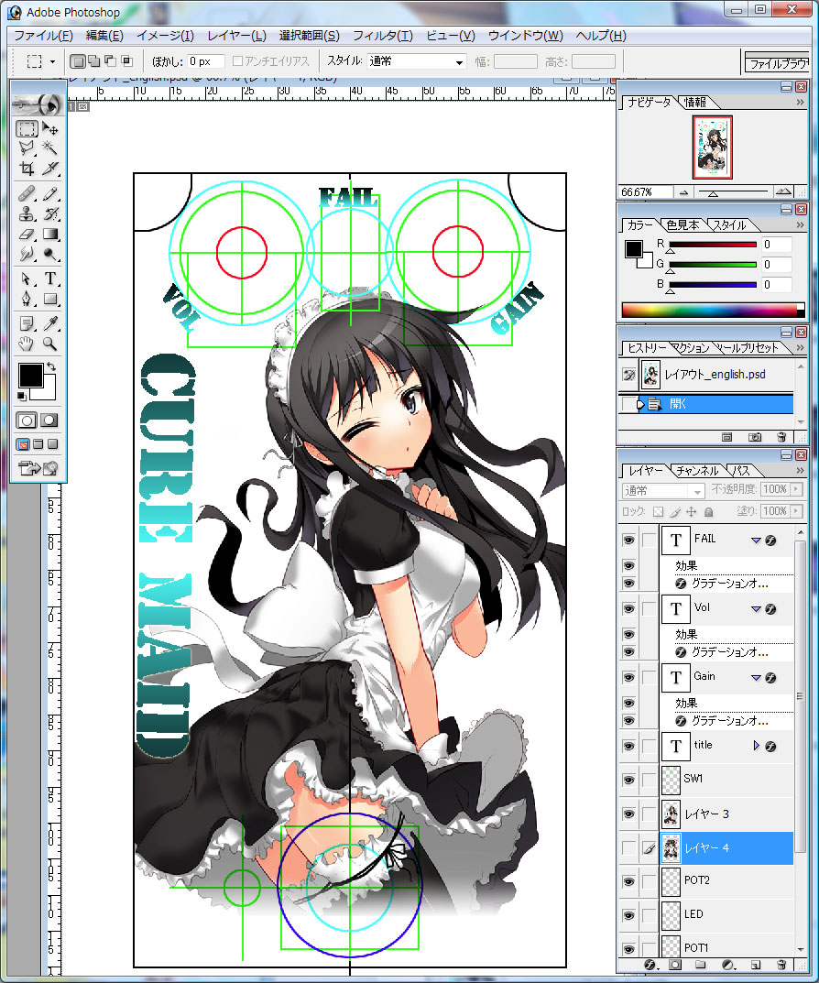
Task: Select the Dodge tool
Action: coord(50,254)
